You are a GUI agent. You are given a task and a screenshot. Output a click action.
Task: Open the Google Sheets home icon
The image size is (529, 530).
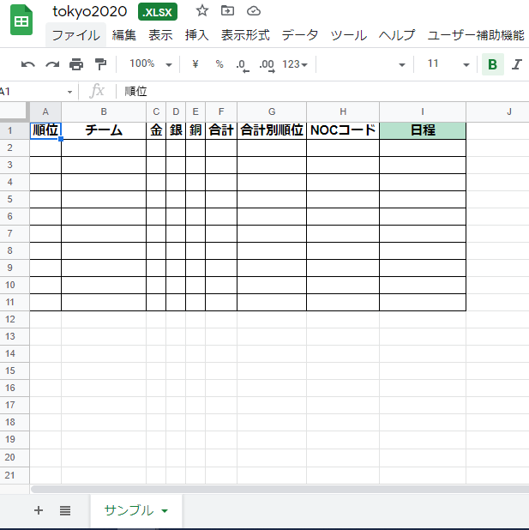21,20
